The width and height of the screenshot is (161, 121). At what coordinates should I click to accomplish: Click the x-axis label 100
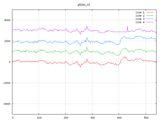point(39,118)
